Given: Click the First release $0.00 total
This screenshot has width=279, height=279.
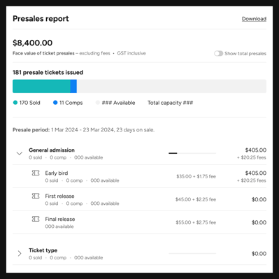Looking at the screenshot, I should point(259,199).
